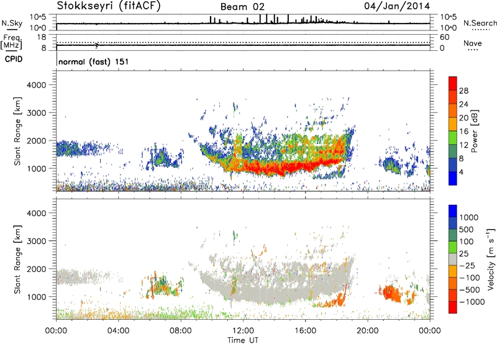Click 'Slant Range [km]' label of the power panel
This screenshot has height=344, width=497.
[17, 131]
